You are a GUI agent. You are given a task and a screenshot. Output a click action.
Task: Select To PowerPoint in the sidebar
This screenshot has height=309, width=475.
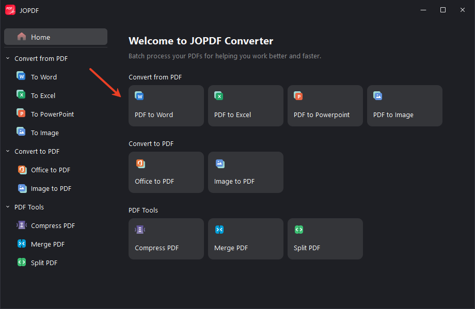(x=53, y=114)
